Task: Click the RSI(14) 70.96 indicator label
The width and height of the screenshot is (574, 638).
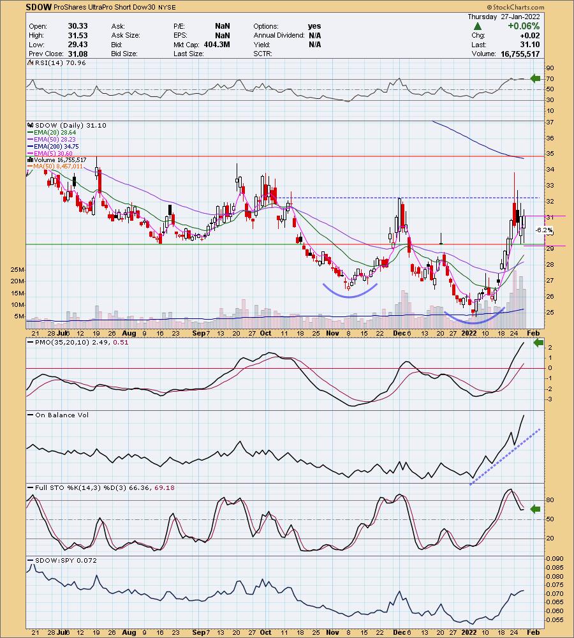Action: pyautogui.click(x=60, y=63)
